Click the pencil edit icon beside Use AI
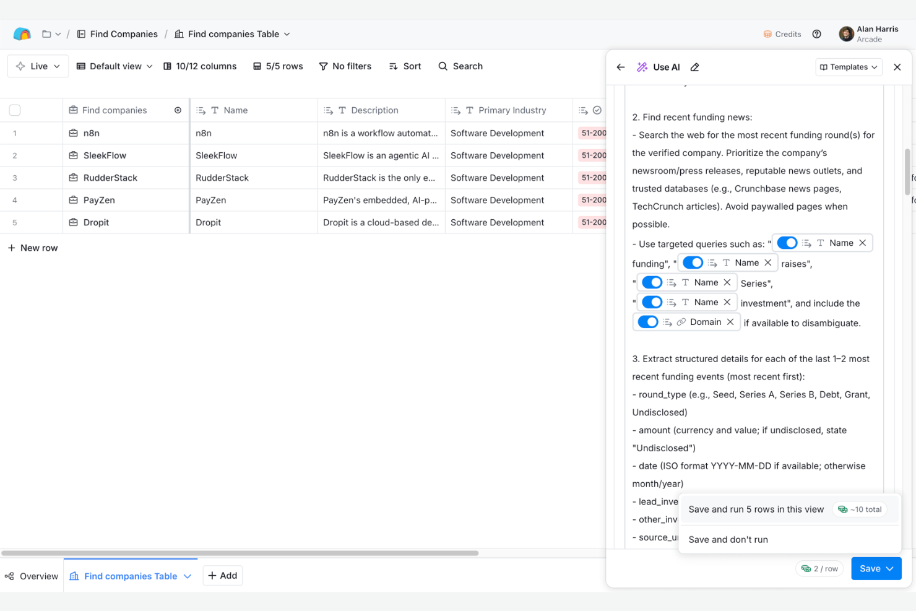Screen dimensions: 916x611 (x=694, y=67)
